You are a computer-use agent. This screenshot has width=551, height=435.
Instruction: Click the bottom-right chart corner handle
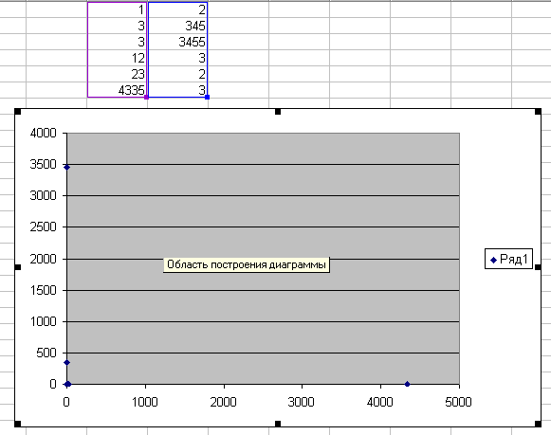[538, 424]
